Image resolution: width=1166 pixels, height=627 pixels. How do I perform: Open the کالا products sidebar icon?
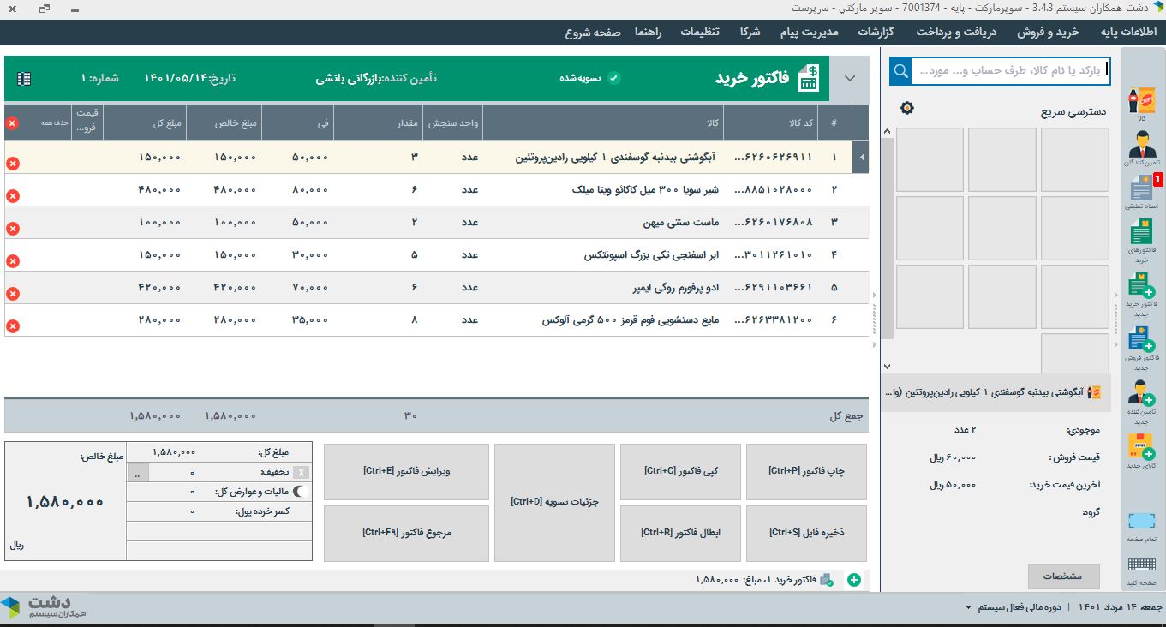(1140, 102)
